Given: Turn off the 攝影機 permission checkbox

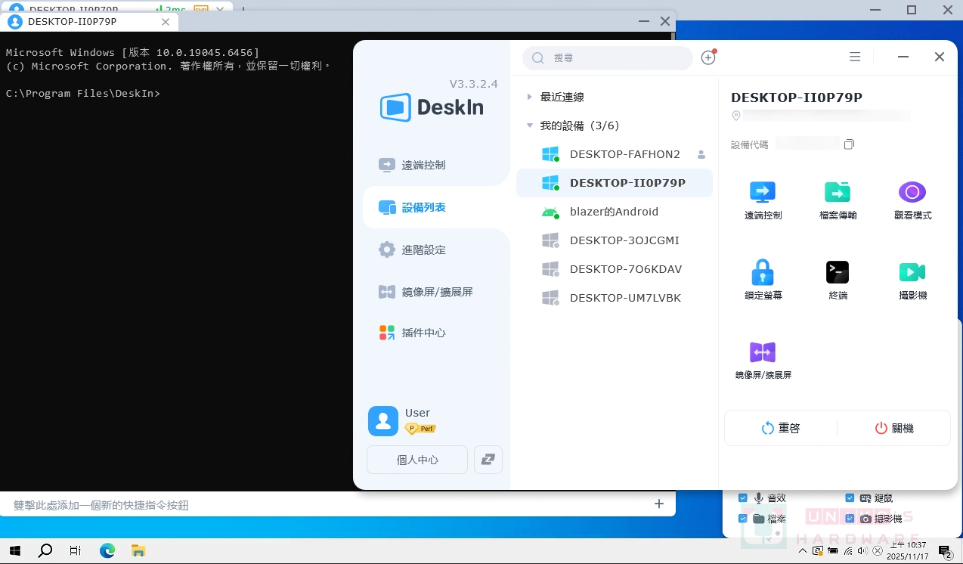Looking at the screenshot, I should click(x=849, y=518).
